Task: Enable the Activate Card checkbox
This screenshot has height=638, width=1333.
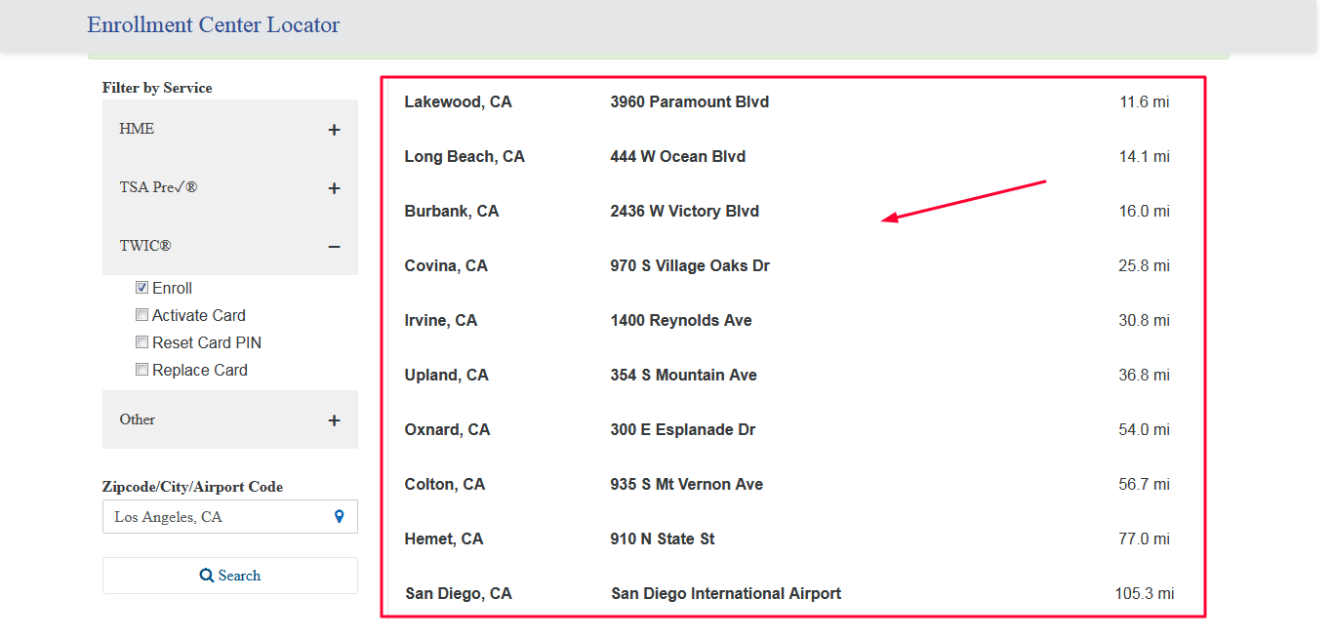Action: 141,315
